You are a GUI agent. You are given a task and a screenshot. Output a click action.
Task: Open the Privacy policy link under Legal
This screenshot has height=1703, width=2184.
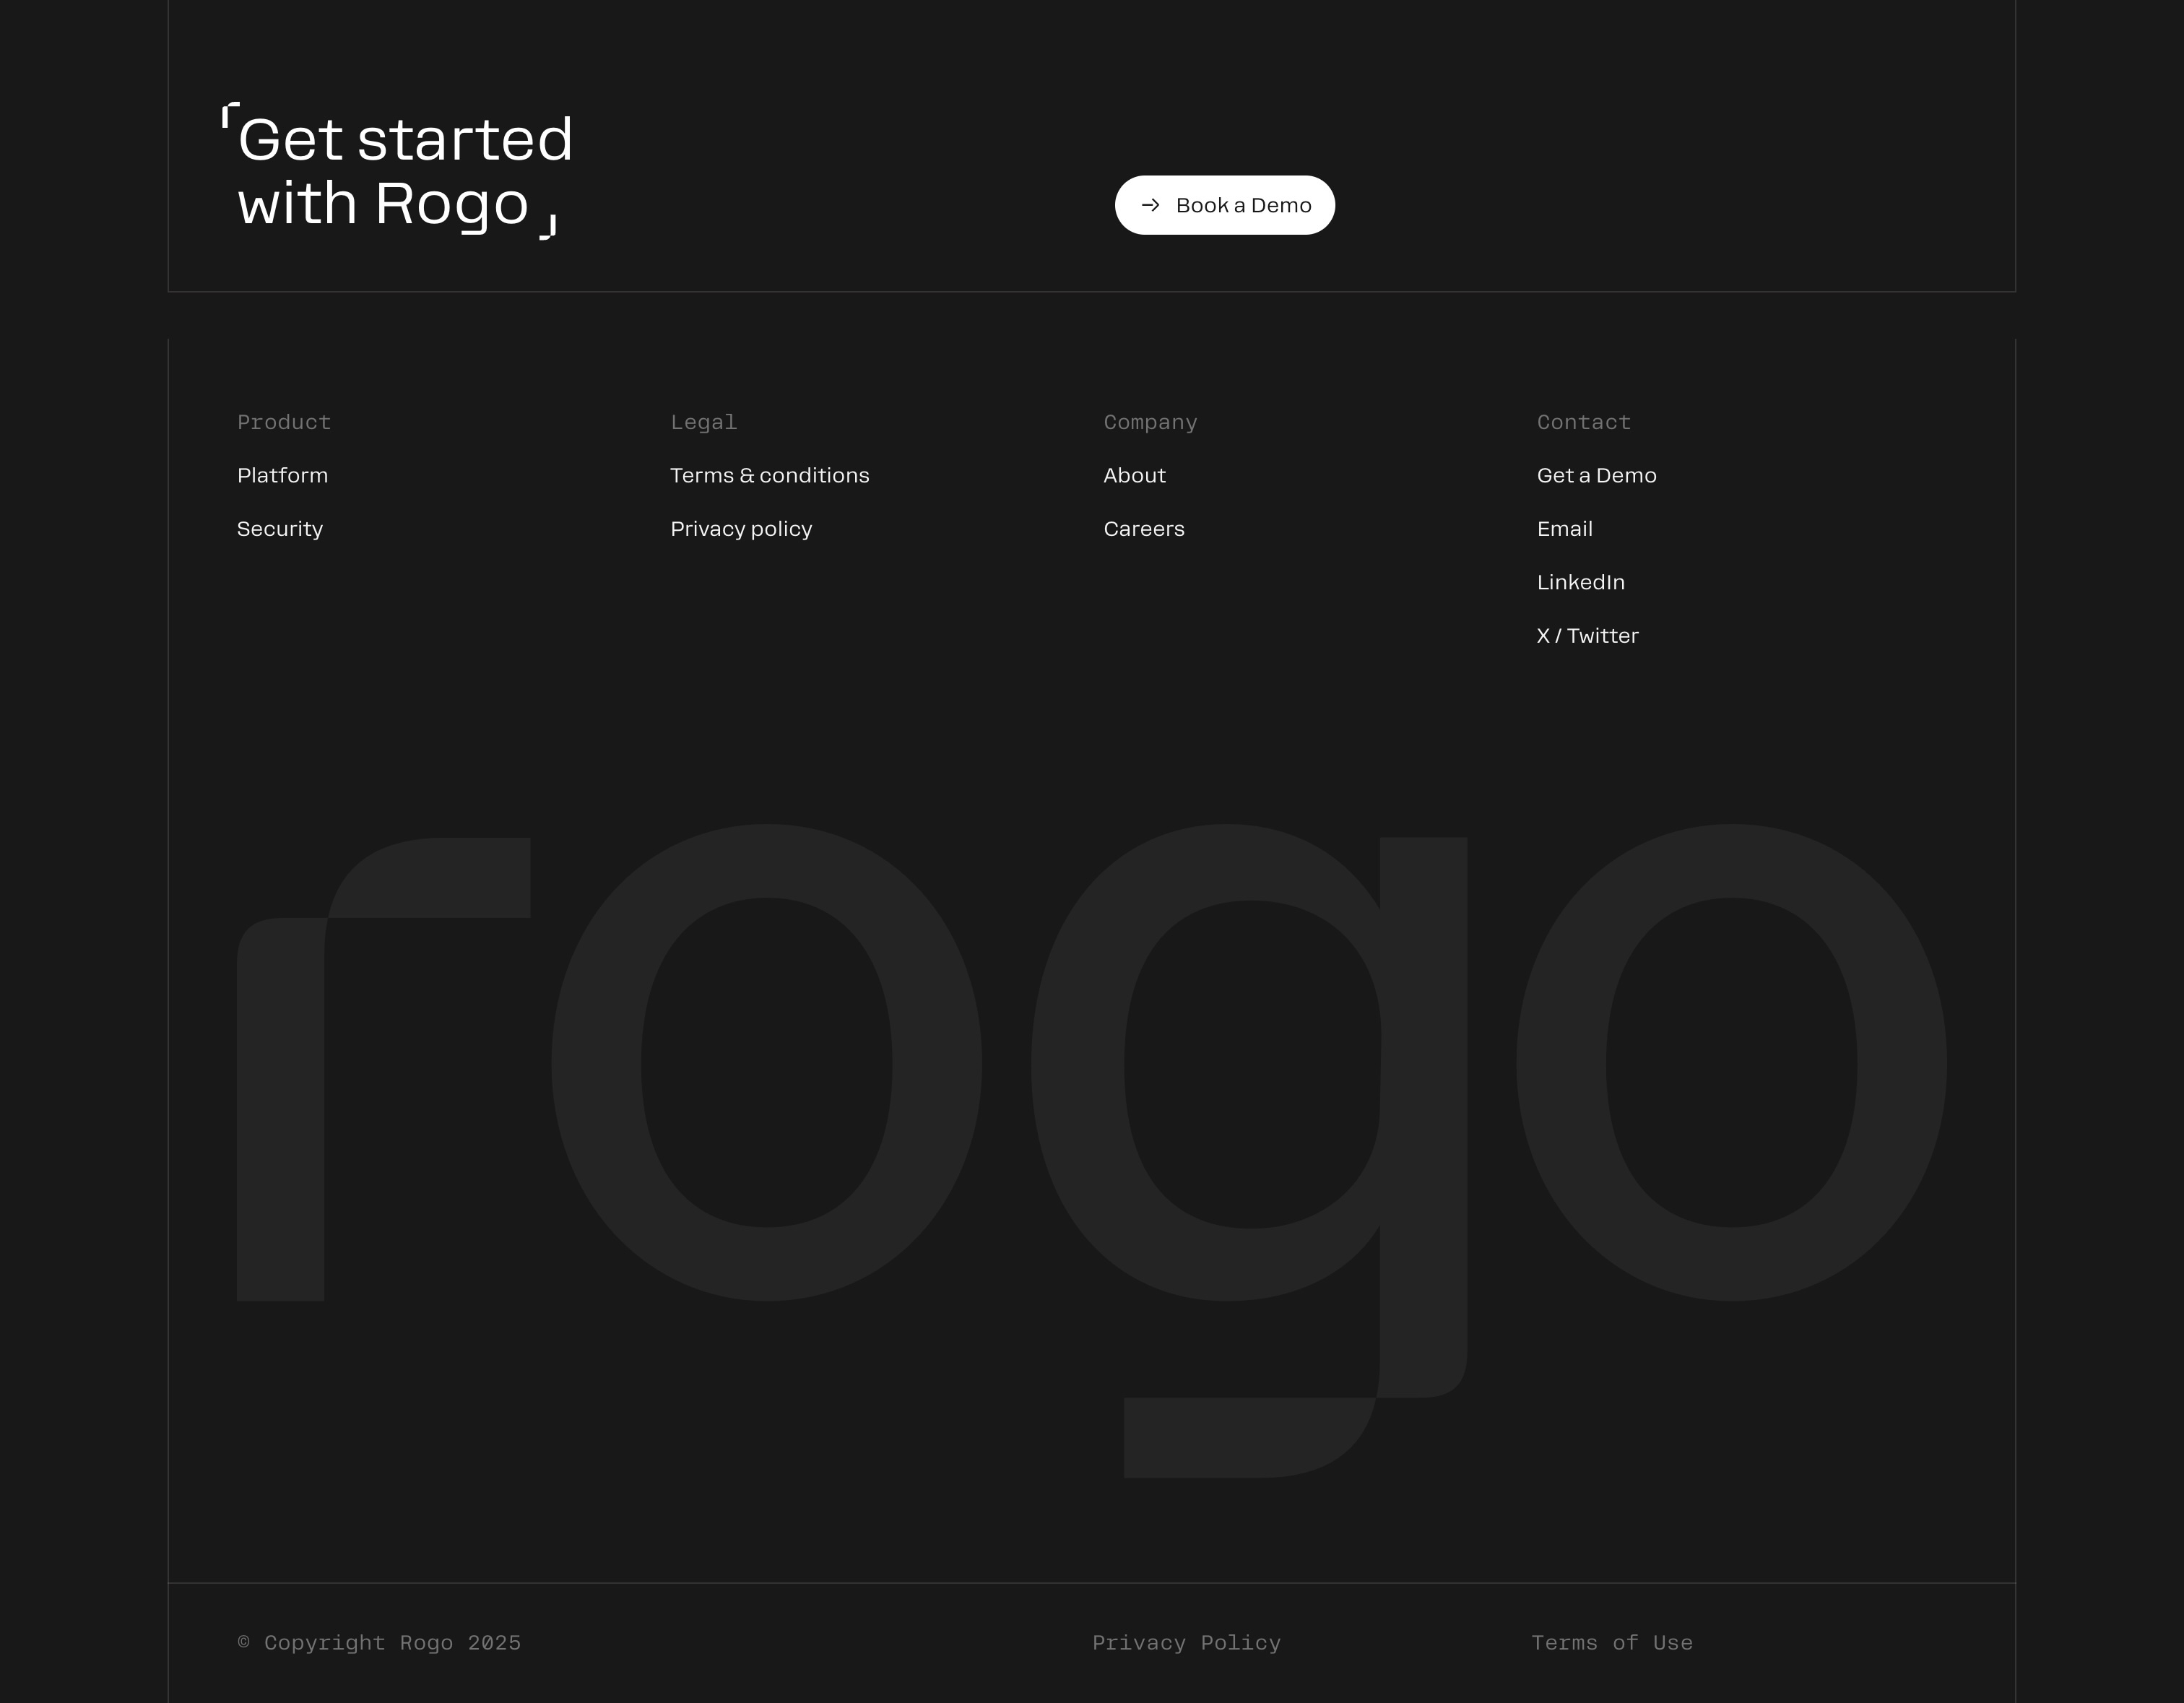[741, 529]
